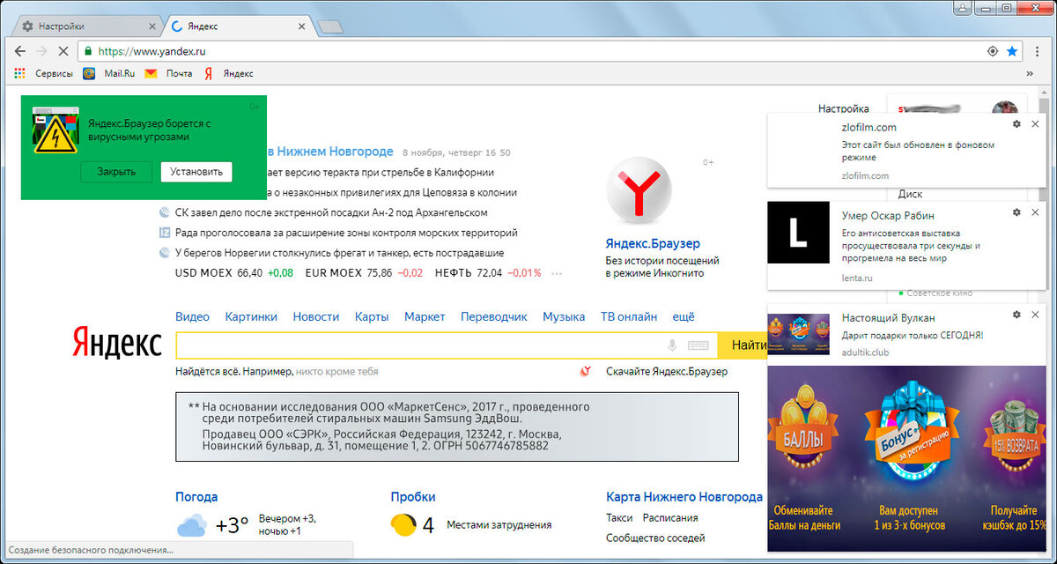Click the Бонус за регистрацию banner image
The height and width of the screenshot is (564, 1057).
pos(907,458)
